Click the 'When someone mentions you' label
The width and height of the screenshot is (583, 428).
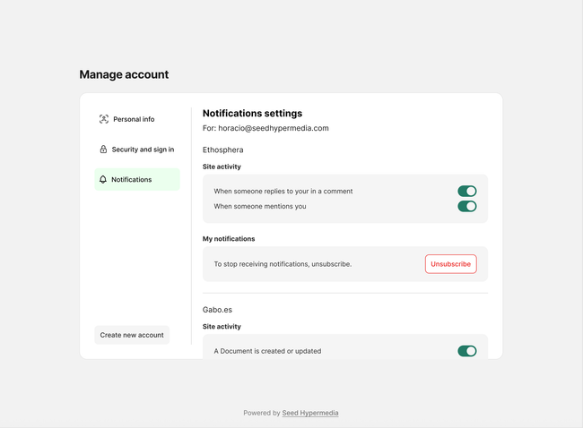tap(260, 206)
